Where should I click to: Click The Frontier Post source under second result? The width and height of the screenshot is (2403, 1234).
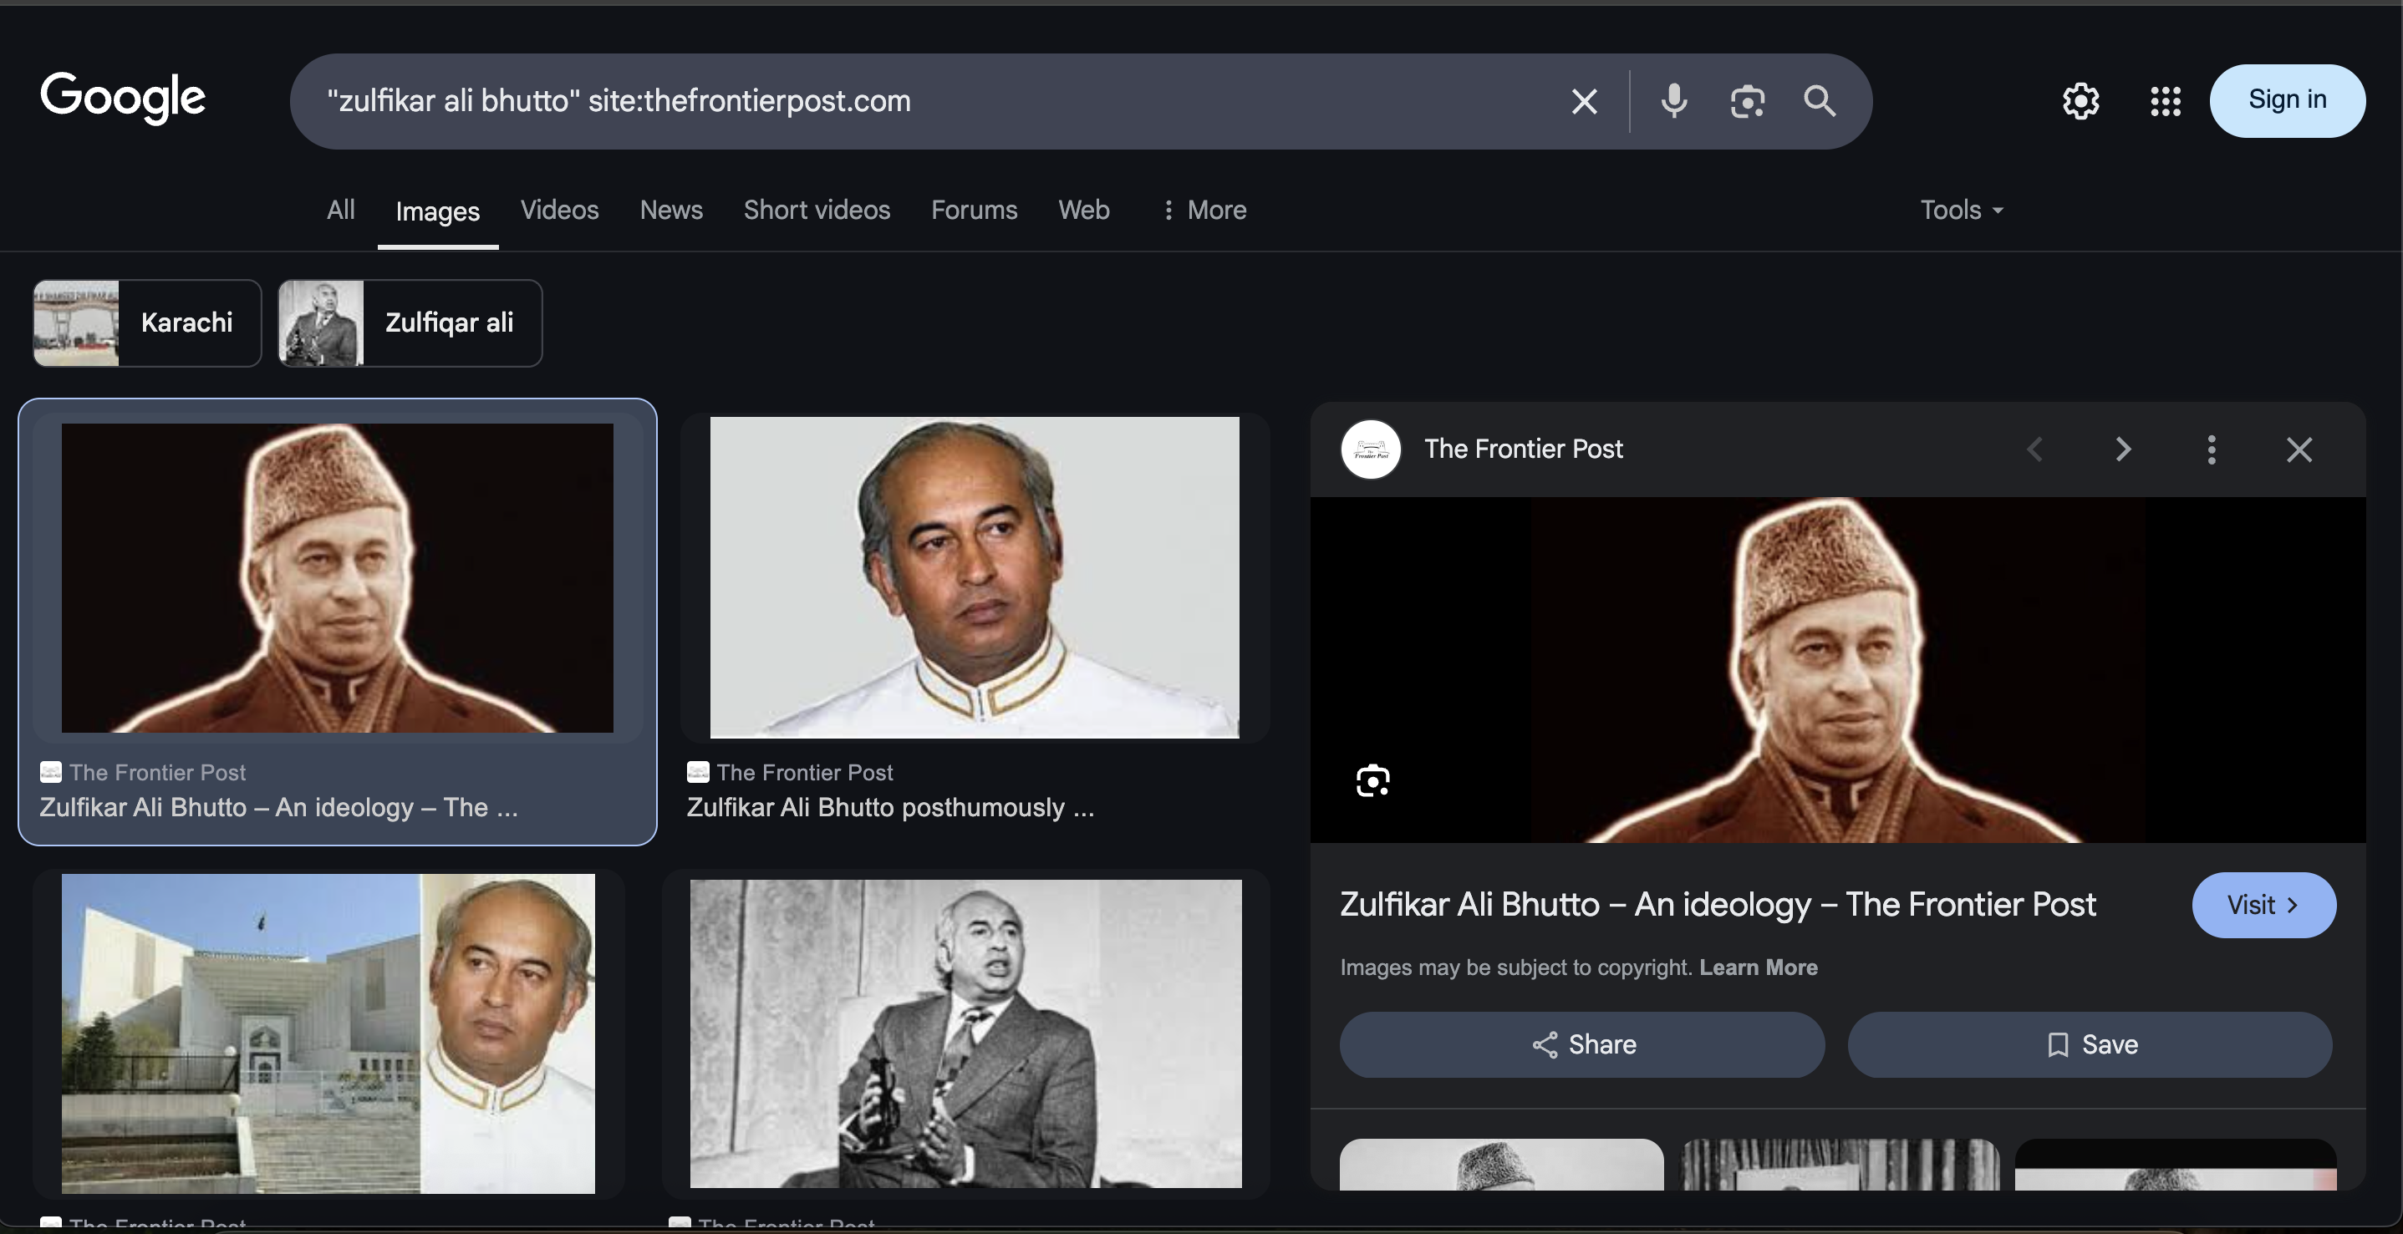(x=804, y=772)
